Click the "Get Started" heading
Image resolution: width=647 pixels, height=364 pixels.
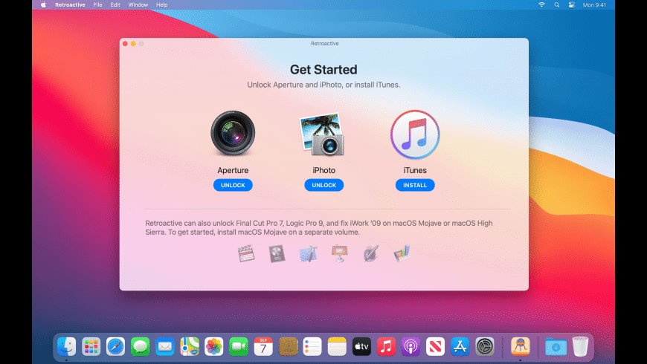pyautogui.click(x=323, y=70)
